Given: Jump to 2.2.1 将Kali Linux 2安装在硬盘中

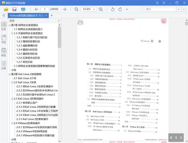Looking at the screenshot, I should 35,86.
